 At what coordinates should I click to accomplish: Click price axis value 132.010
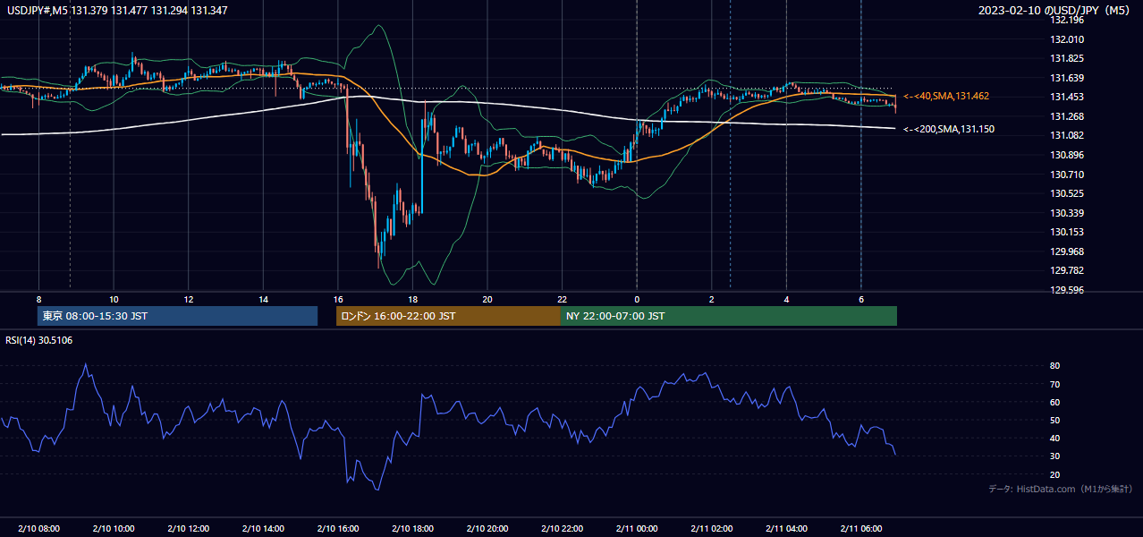(1067, 39)
